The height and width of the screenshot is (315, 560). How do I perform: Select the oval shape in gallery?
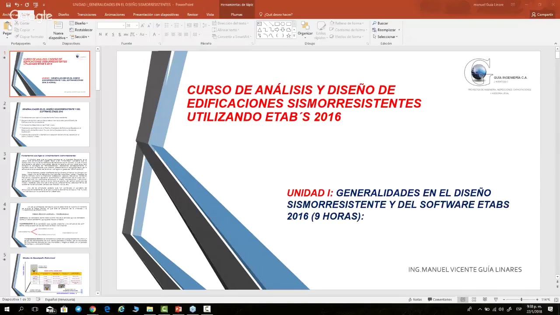pyautogui.click(x=283, y=24)
